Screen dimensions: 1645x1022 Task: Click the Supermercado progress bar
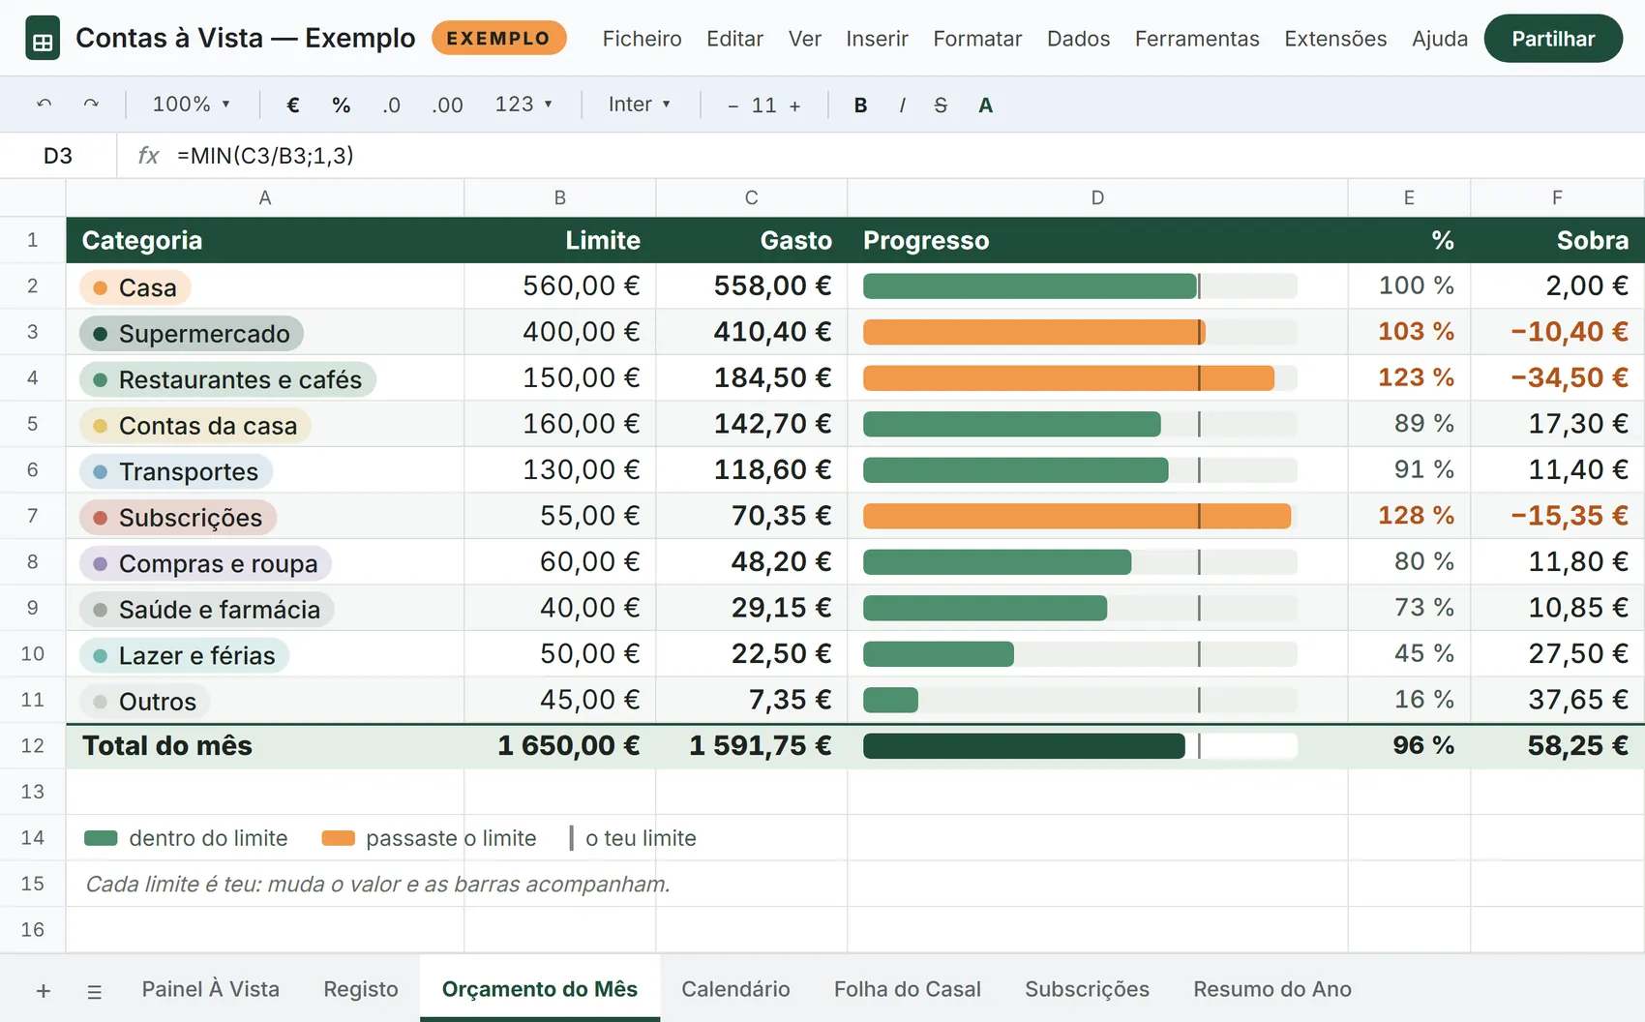(1080, 332)
